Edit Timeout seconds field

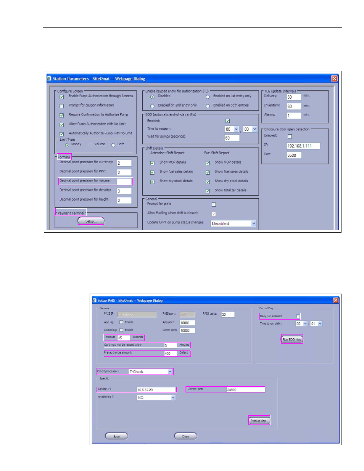pyautogui.click(x=124, y=338)
